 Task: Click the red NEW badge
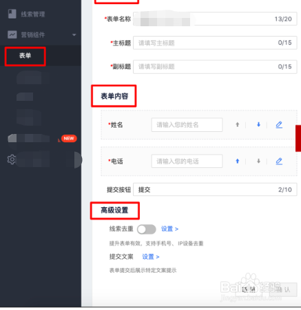click(x=69, y=138)
